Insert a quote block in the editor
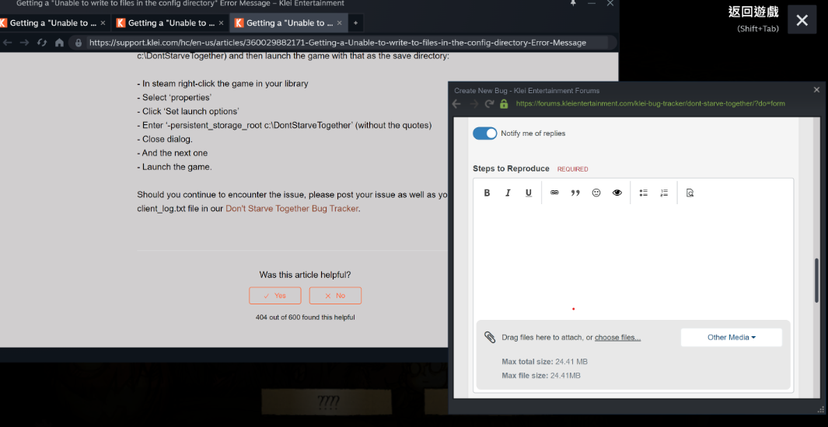 point(575,193)
